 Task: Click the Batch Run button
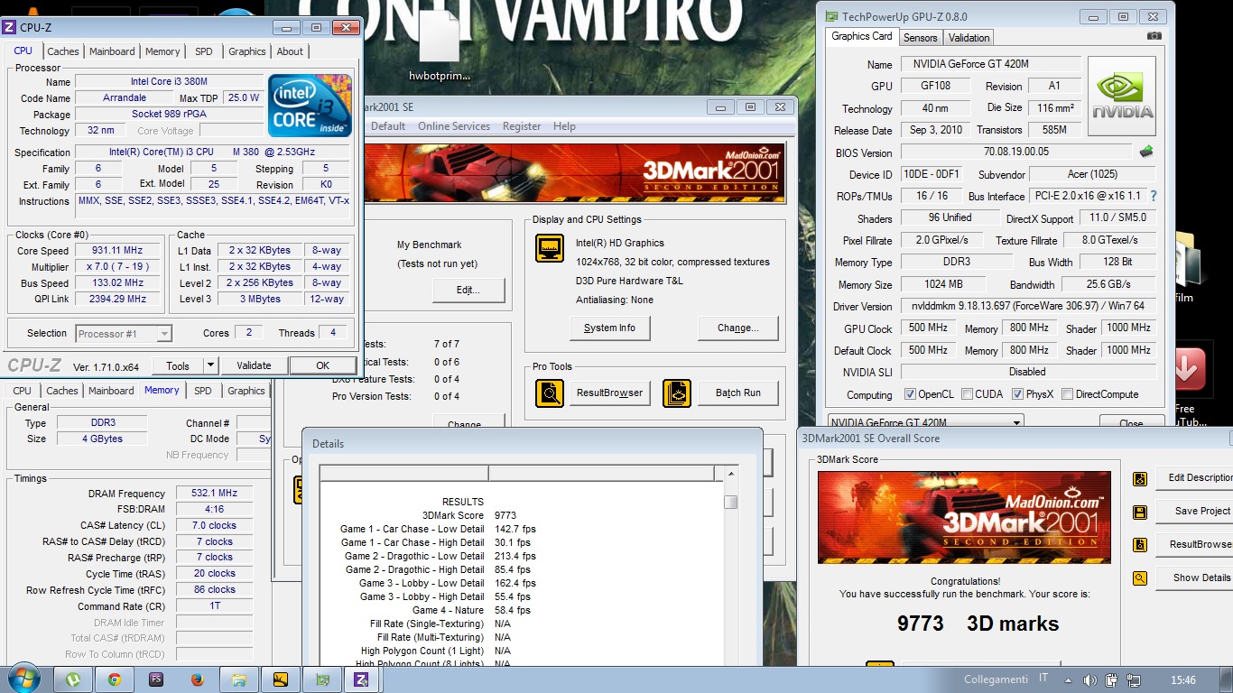coord(737,393)
